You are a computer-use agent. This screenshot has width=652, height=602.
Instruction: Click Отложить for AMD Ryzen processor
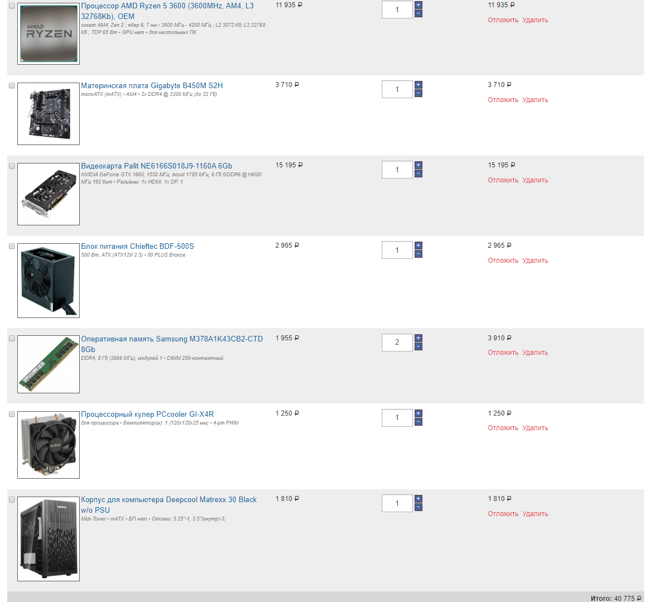[503, 20]
